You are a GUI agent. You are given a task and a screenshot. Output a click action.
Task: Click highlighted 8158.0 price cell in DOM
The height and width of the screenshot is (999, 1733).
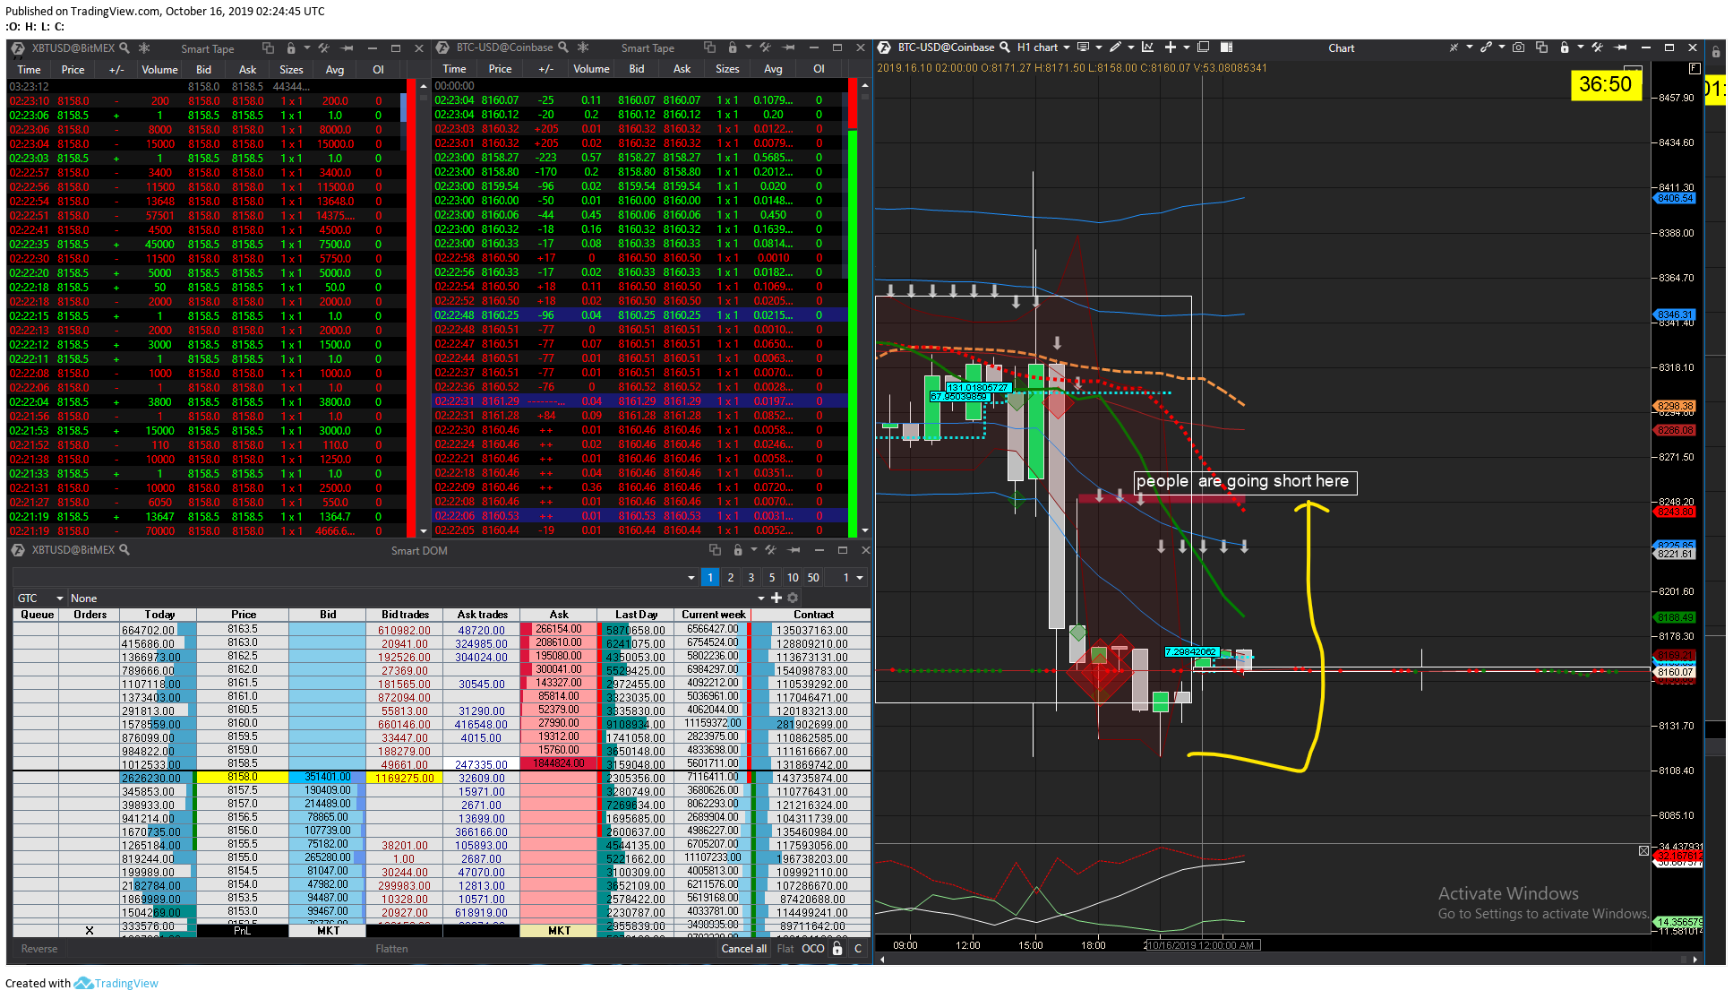coord(243,777)
